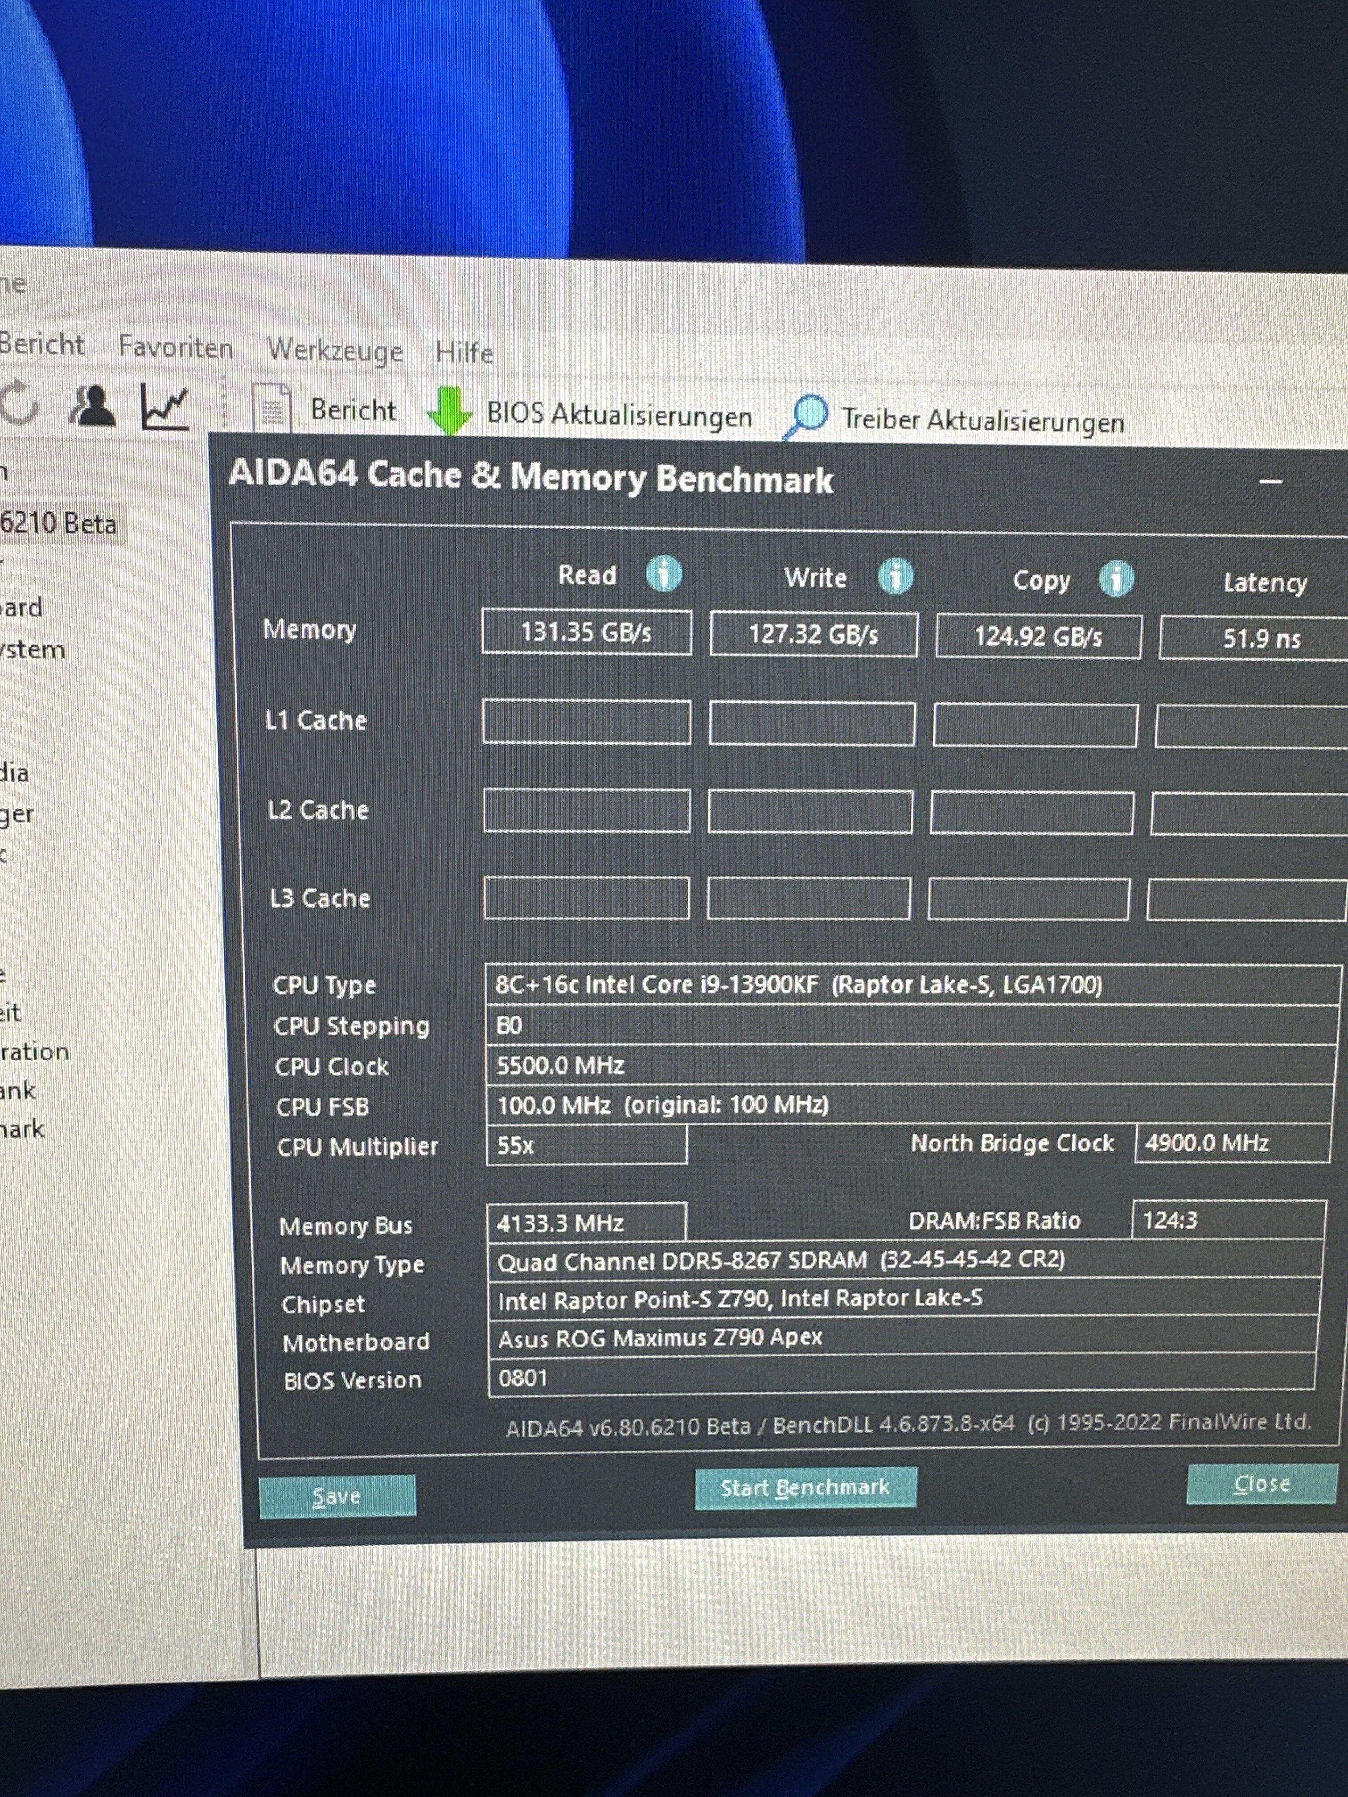
Task: Click the user profile icon in toolbar
Action: pos(93,406)
